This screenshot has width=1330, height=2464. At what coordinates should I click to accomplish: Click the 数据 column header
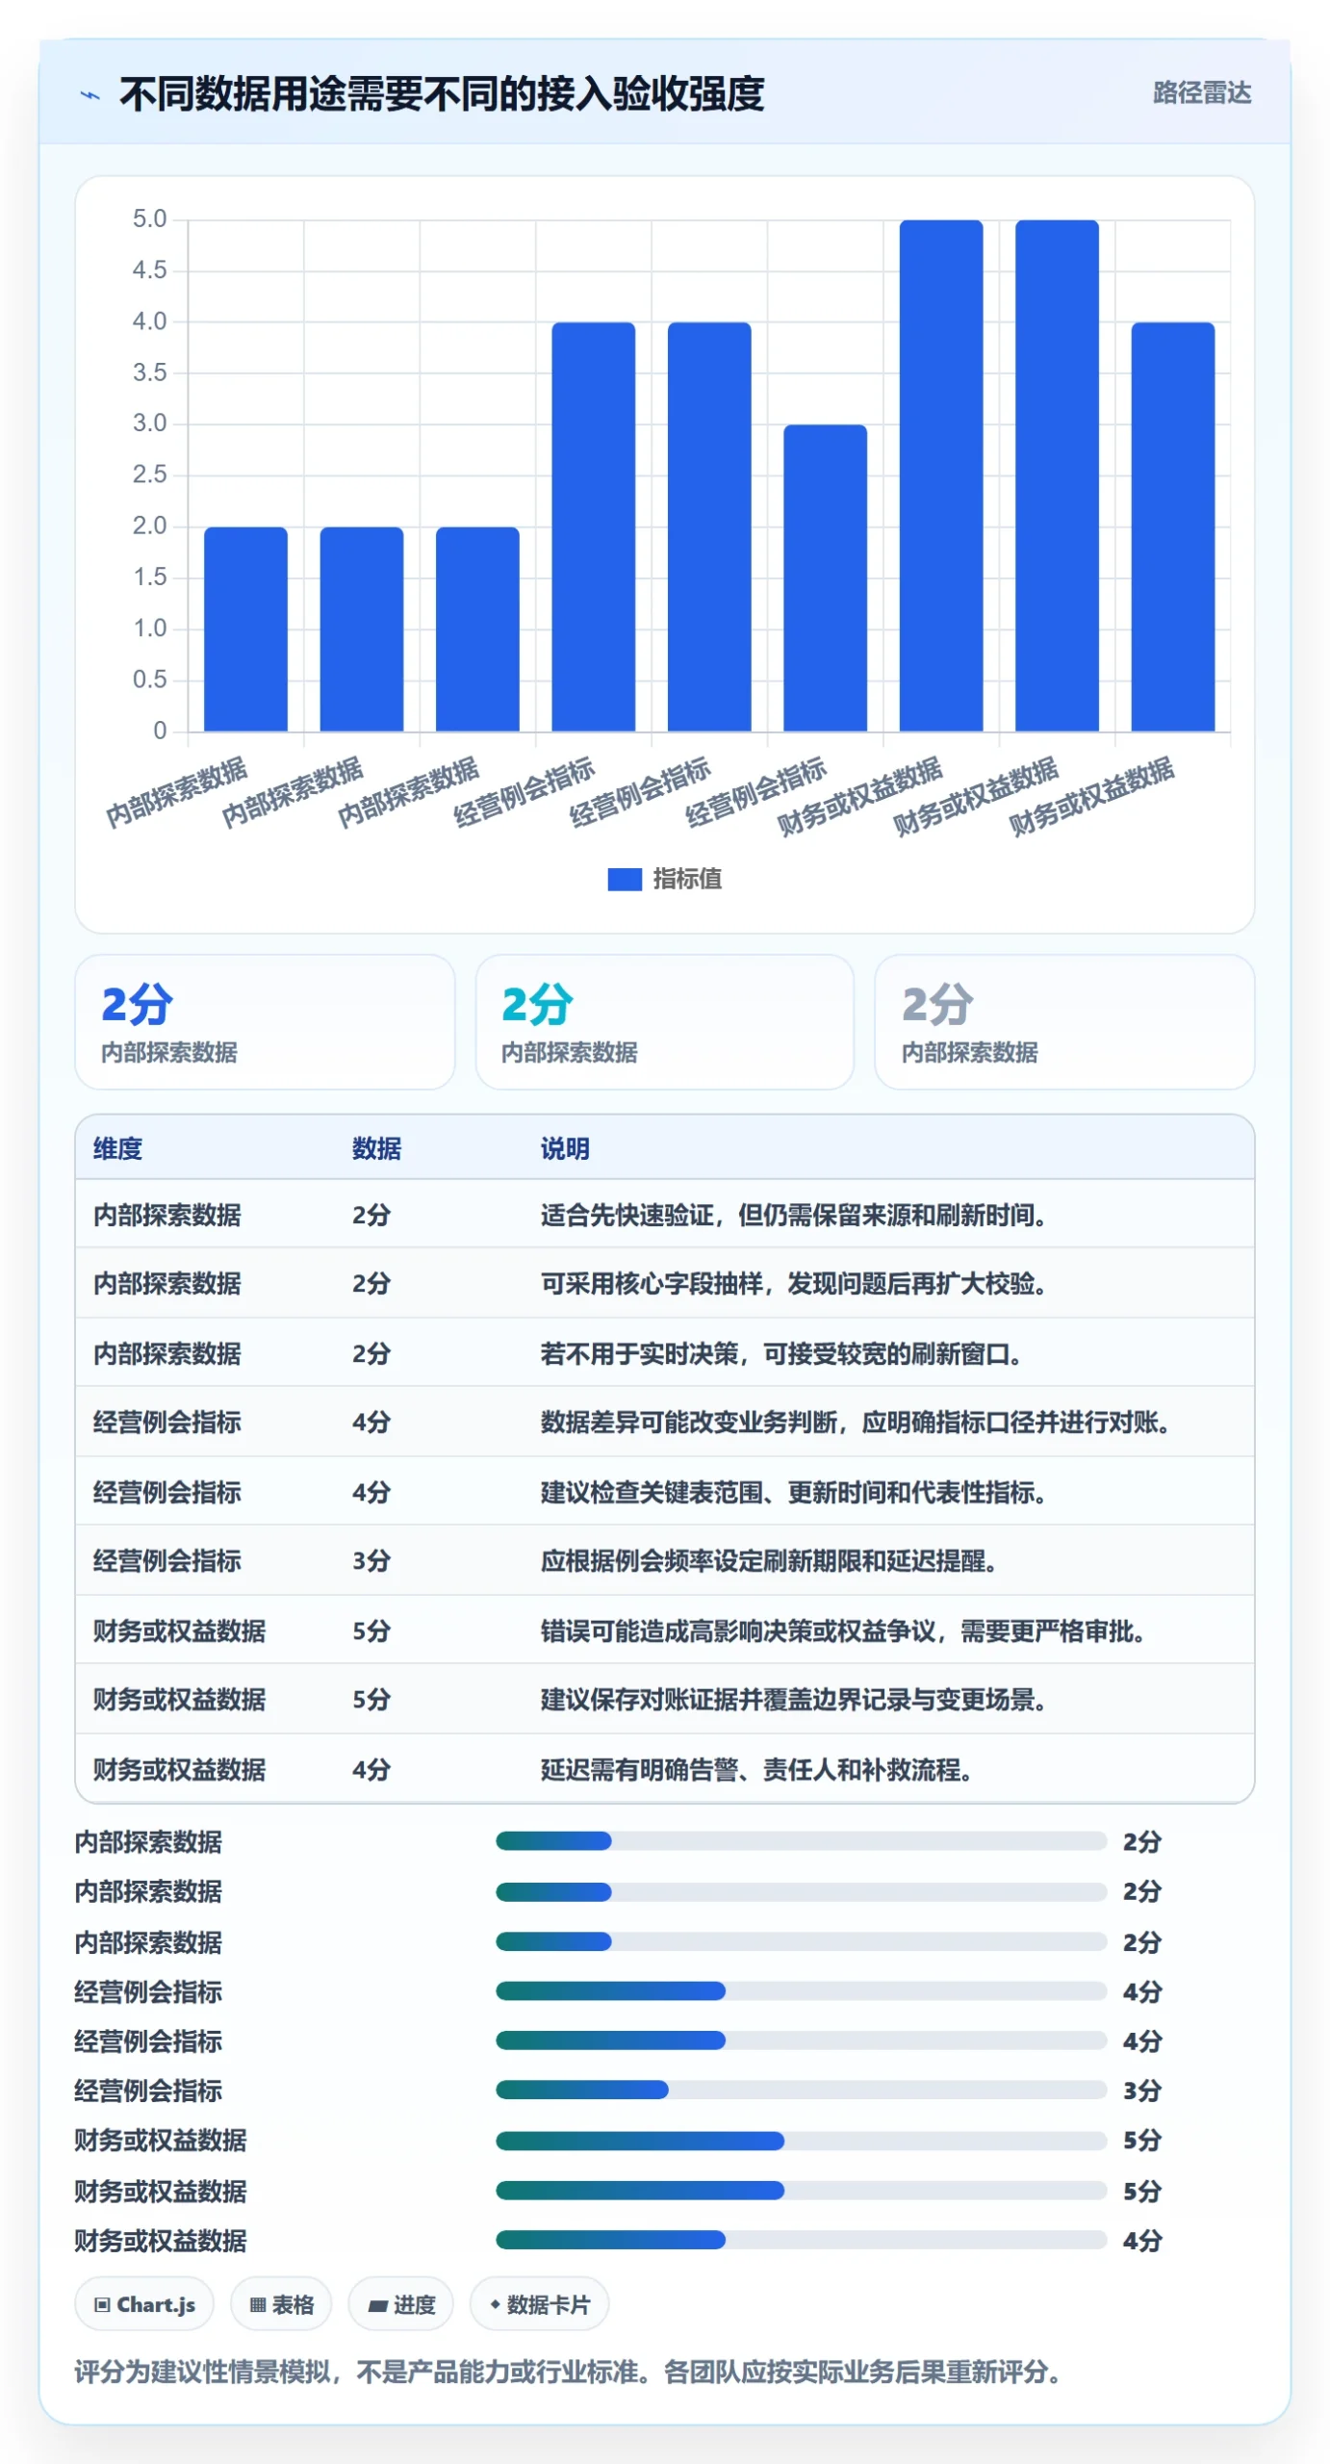point(376,1148)
